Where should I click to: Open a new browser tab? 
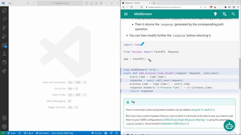[154, 3]
